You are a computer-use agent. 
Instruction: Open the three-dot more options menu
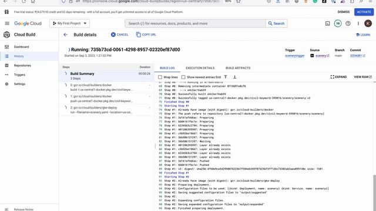pyautogui.click(x=358, y=23)
